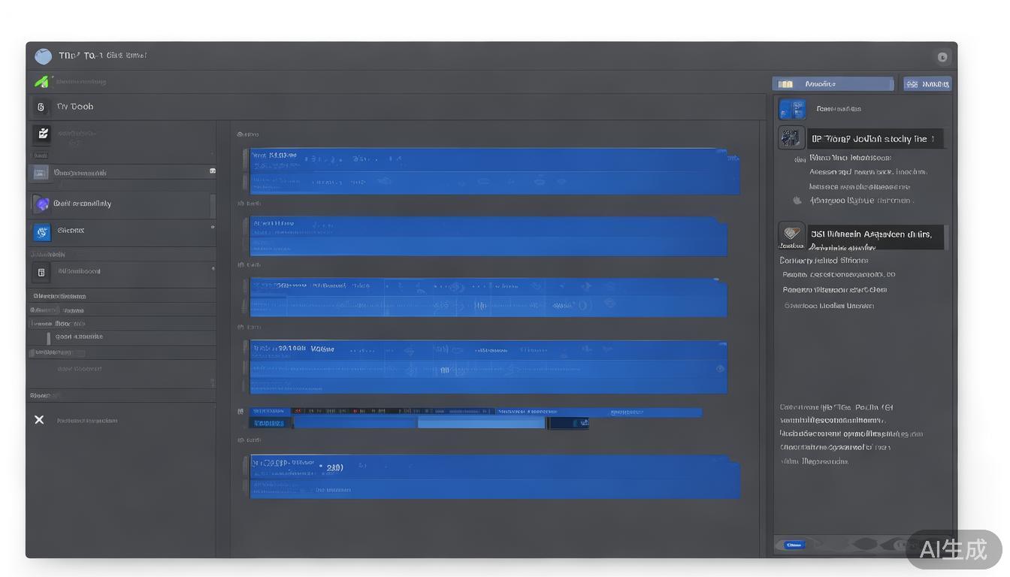The image size is (1010, 577).
Task: Click the light blue segment in the thin timeline bar
Action: click(481, 424)
